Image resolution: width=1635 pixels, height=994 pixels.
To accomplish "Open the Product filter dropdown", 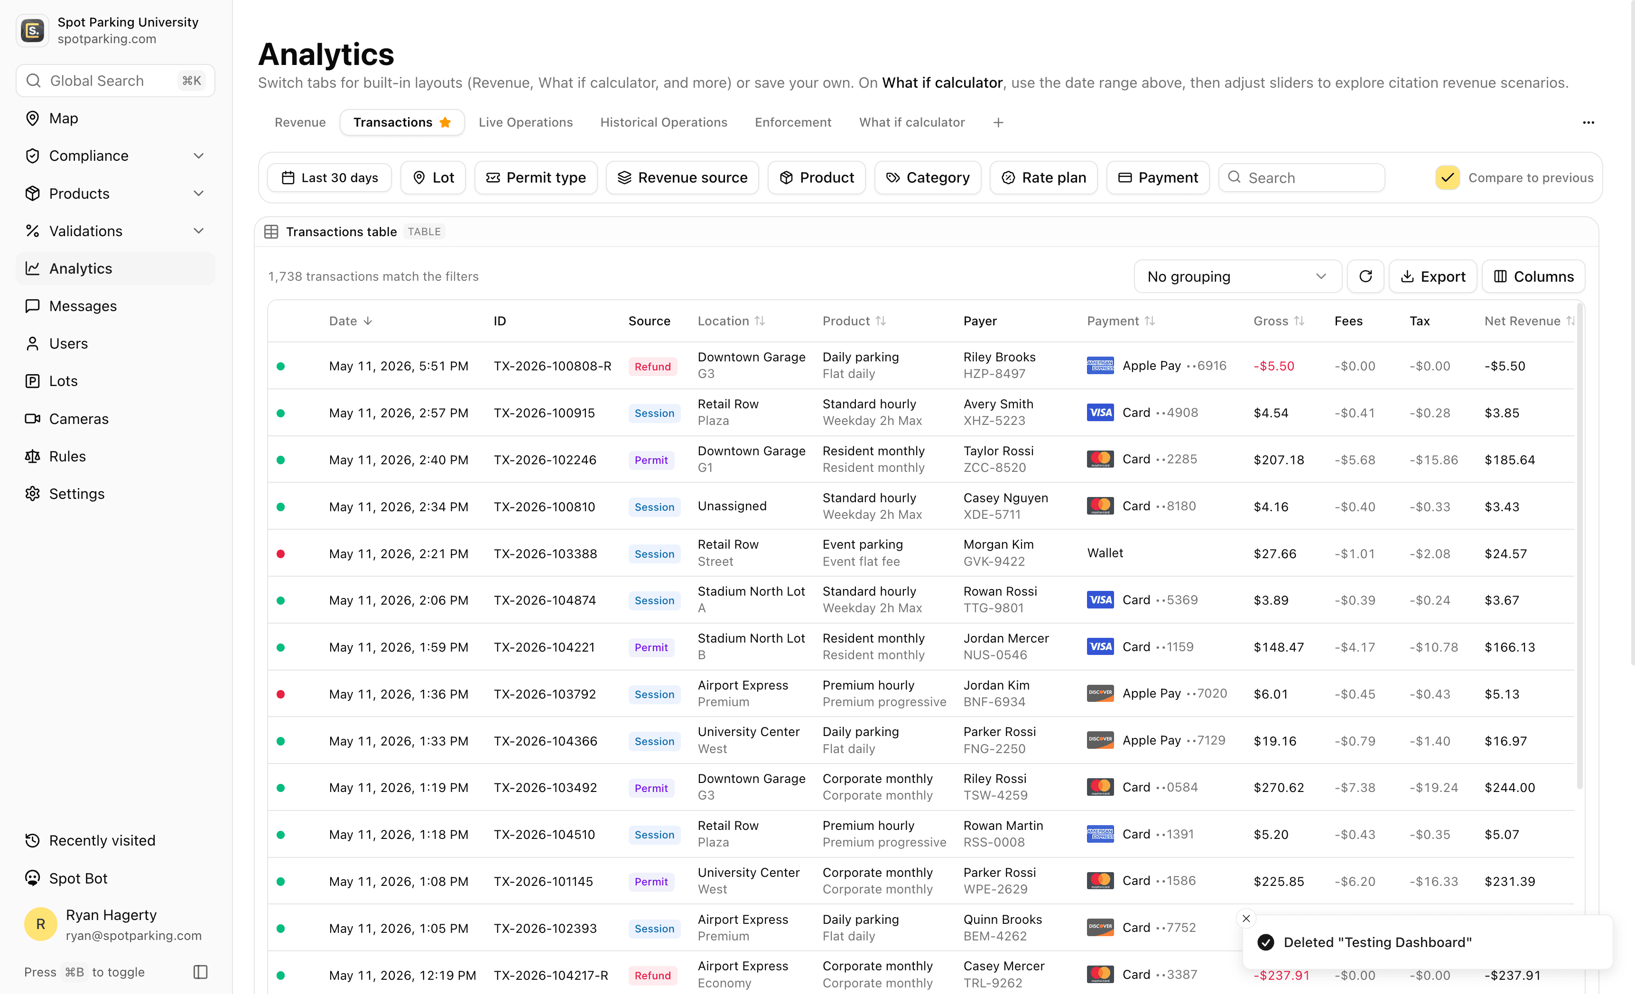I will (x=816, y=178).
